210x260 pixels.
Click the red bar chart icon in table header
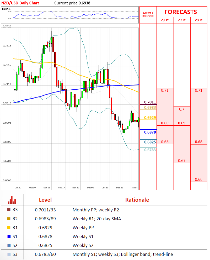[x=12, y=200]
